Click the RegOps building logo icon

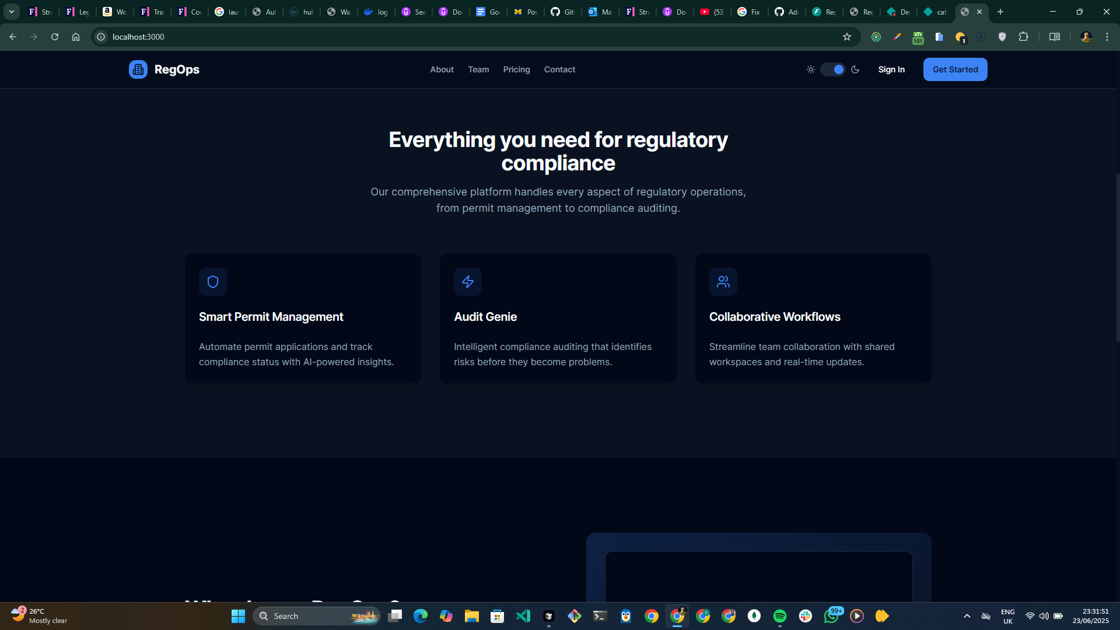click(x=138, y=69)
